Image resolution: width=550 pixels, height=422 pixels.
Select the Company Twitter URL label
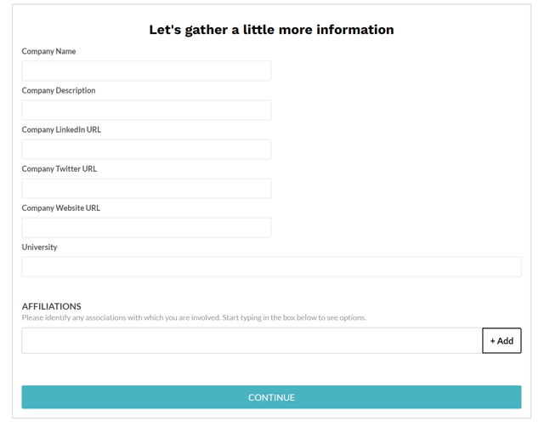pos(60,168)
